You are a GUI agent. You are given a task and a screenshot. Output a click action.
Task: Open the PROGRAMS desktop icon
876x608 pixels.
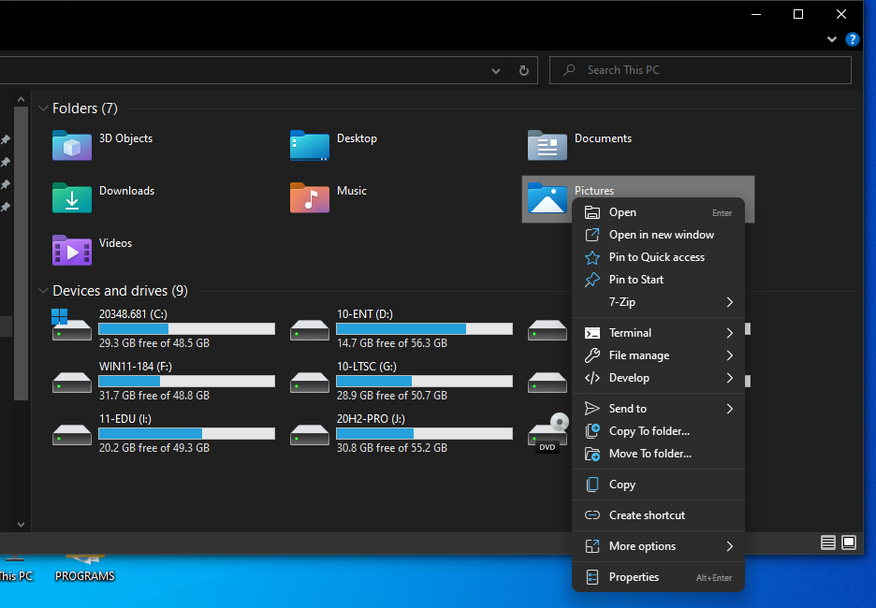pyautogui.click(x=85, y=570)
